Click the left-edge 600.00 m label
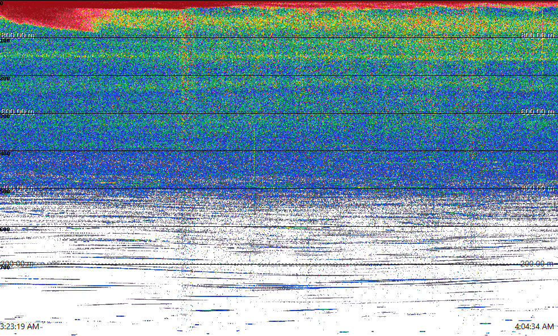This screenshot has width=558, height=336. (x=18, y=111)
